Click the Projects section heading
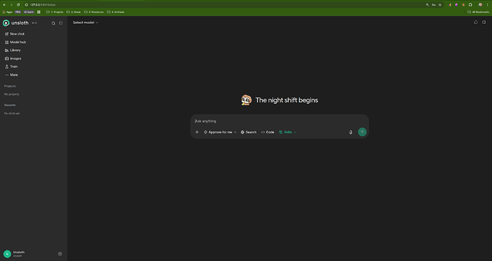 tap(10, 86)
